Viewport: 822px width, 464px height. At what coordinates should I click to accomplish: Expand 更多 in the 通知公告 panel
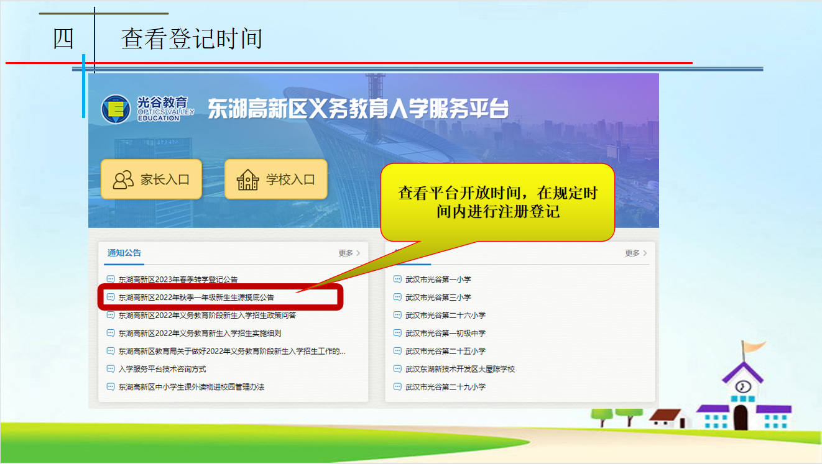pos(349,253)
